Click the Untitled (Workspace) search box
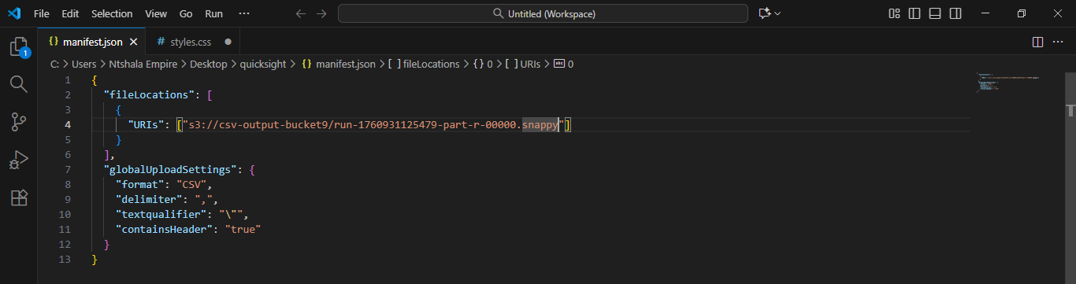 click(543, 13)
